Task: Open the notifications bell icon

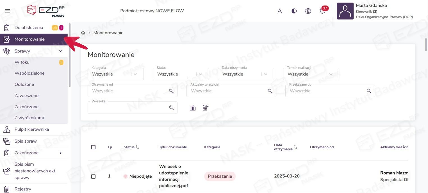Action: coord(322,11)
